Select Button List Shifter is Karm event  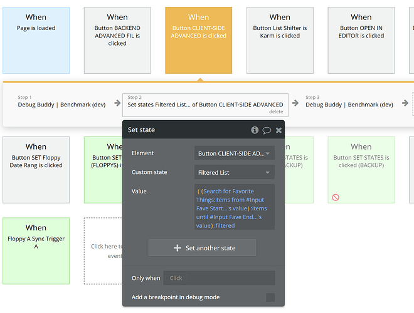[280, 39]
